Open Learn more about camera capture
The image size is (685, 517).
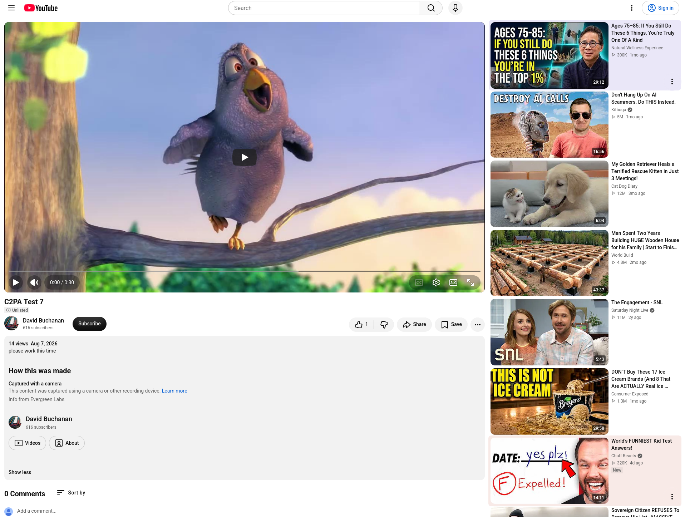pyautogui.click(x=174, y=391)
